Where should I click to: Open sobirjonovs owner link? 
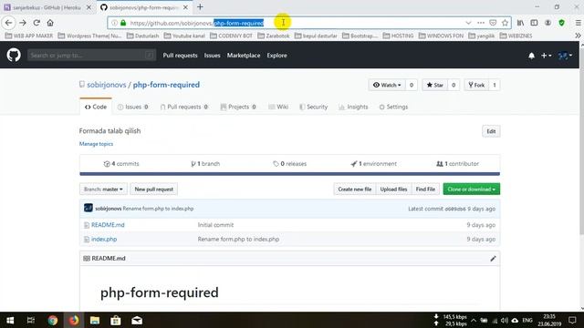[x=107, y=85]
